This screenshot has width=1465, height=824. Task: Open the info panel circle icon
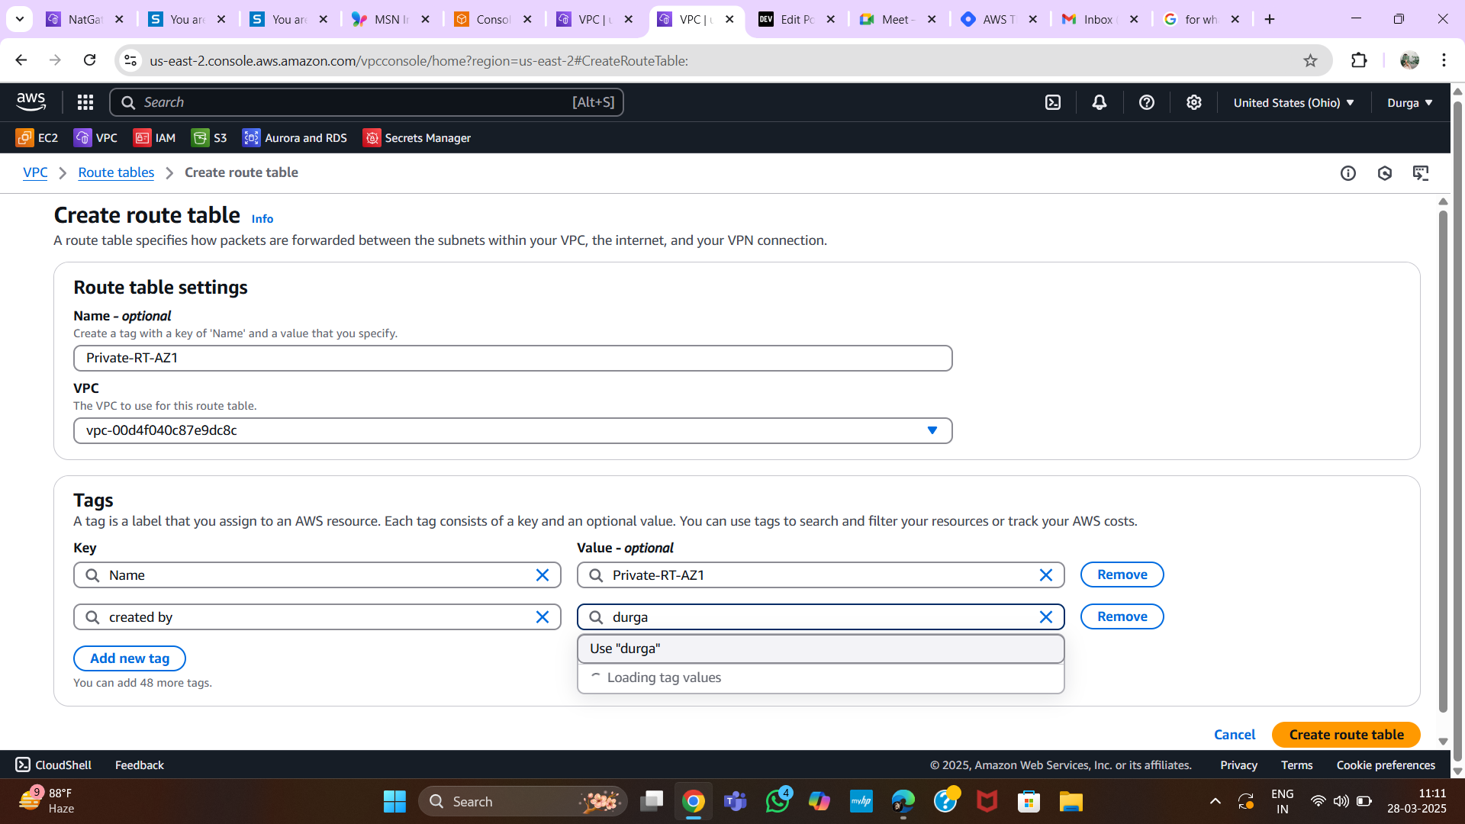pyautogui.click(x=1348, y=173)
